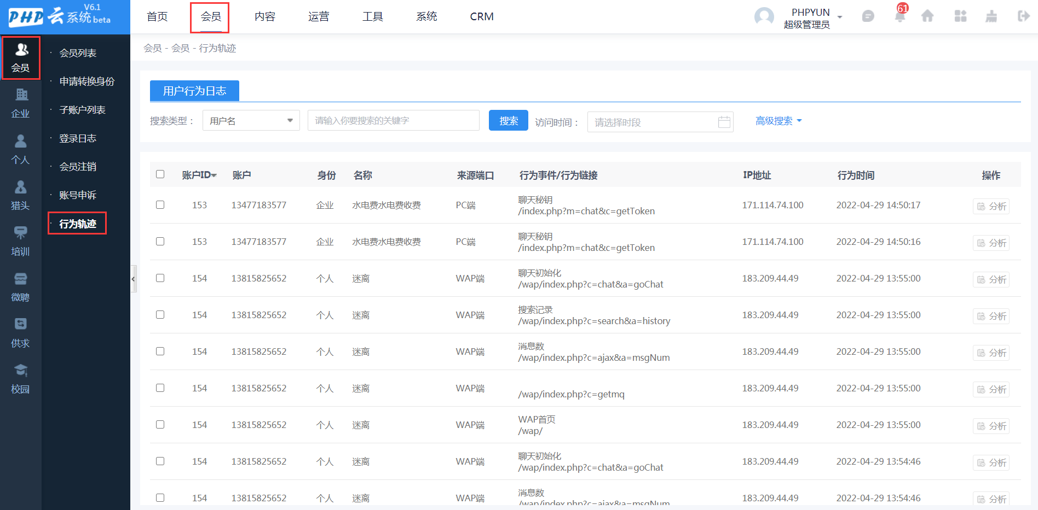This screenshot has height=510, width=1038.
Task: Open the 个人 sidebar section
Action: [21, 150]
